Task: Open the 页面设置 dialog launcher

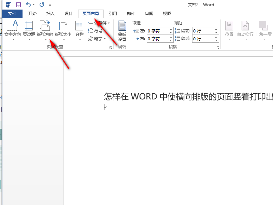Action: coord(111,47)
